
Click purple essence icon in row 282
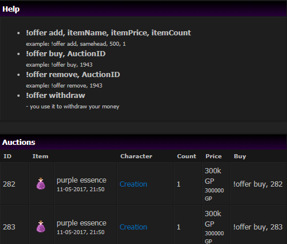pos(41,184)
